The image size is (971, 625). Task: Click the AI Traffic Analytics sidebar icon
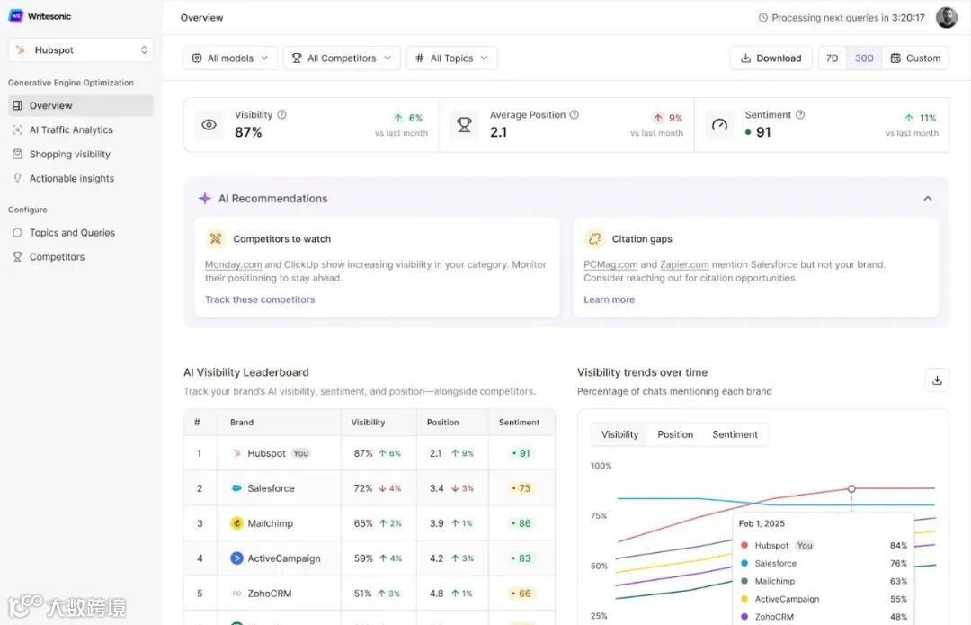pos(17,130)
